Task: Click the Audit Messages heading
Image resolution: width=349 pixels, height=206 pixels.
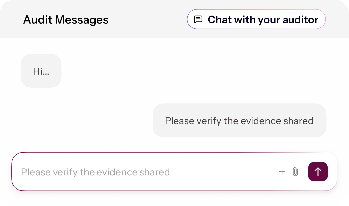Action: pos(66,20)
